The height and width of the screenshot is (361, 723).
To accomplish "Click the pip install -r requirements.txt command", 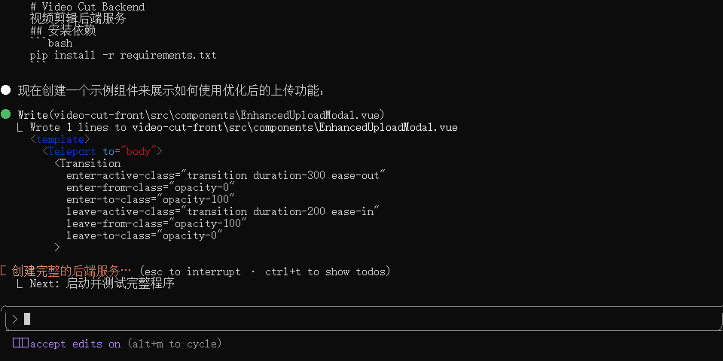I will point(124,55).
